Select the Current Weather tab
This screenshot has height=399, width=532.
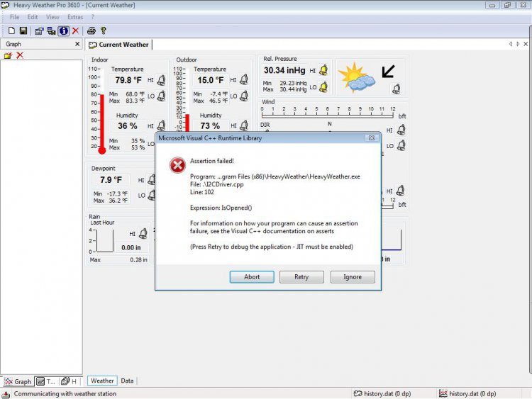coord(118,45)
